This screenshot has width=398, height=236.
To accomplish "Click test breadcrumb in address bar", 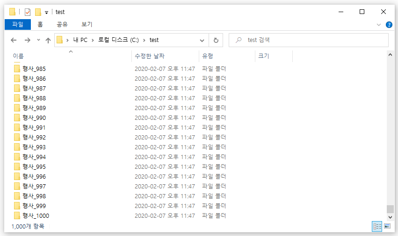I will click(x=154, y=40).
